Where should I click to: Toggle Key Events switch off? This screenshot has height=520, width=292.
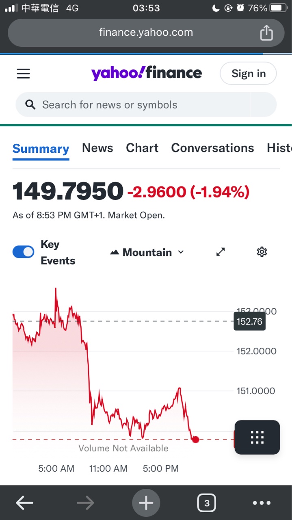pyautogui.click(x=24, y=252)
